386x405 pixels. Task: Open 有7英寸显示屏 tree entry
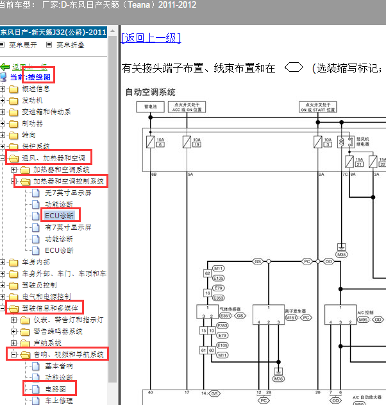pos(68,228)
